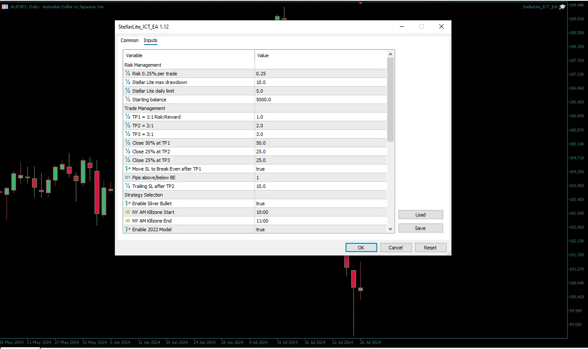588x349 pixels.
Task: Click the icon beside Close 25% at TP3
Action: (x=127, y=160)
